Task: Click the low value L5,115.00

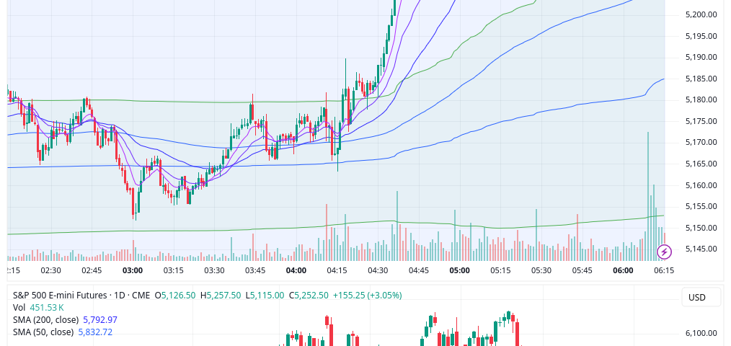Action: point(265,295)
